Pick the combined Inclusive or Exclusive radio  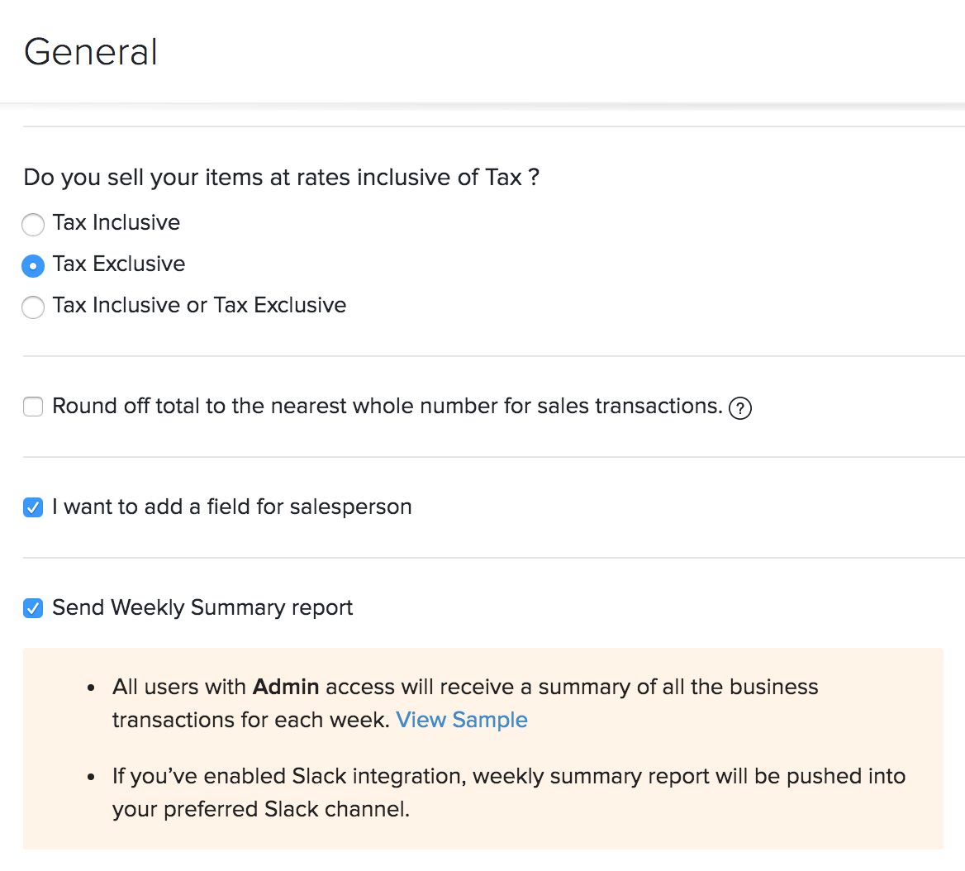[x=33, y=307]
